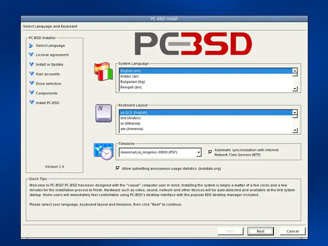Click the chevron icon next to License agreement
This screenshot has width=328, height=246.
[31, 55]
